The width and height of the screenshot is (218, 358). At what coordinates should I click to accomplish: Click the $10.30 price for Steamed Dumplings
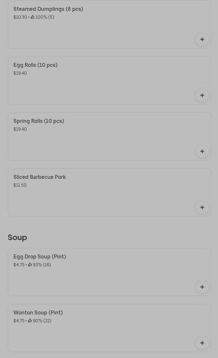coord(20,17)
